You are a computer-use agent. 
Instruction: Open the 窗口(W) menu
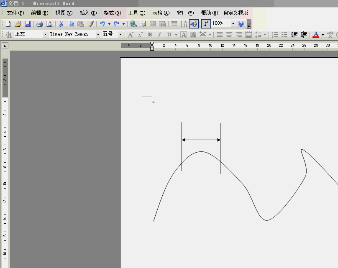coord(185,13)
